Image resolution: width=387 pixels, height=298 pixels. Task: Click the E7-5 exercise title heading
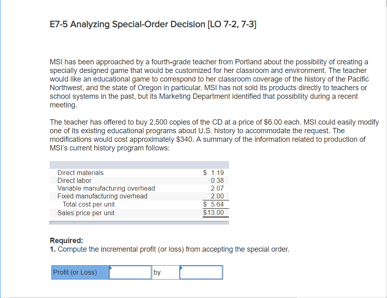point(153,24)
